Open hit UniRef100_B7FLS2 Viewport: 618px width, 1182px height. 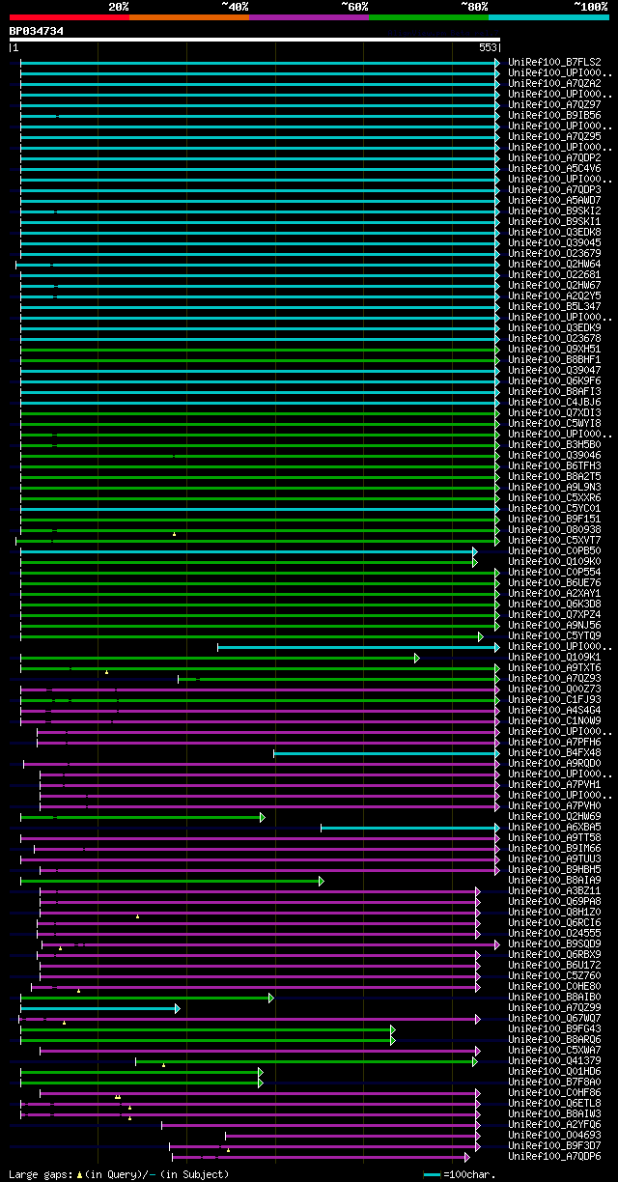[x=555, y=63]
